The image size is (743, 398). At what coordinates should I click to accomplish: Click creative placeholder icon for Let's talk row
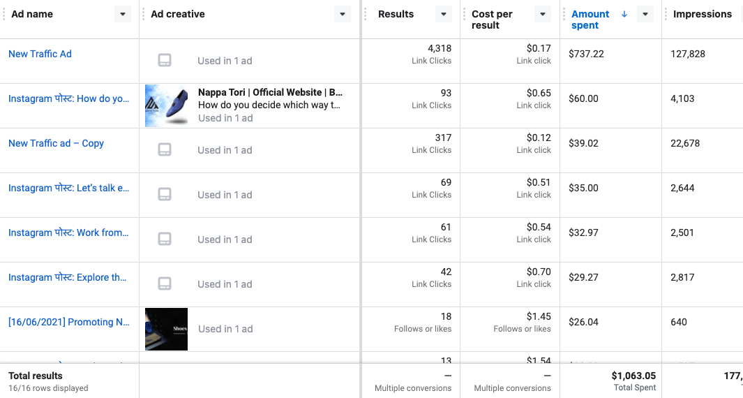(x=165, y=194)
